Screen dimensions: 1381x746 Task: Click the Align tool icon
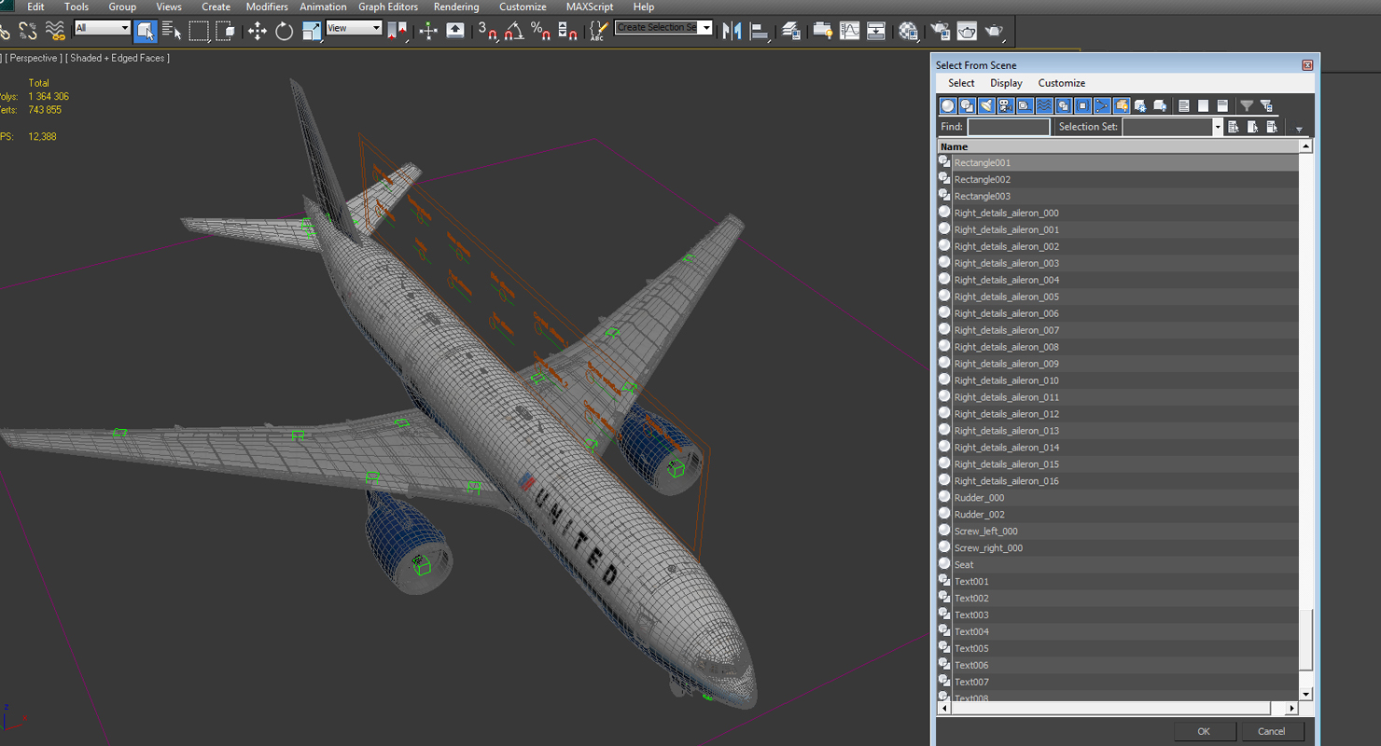(760, 31)
